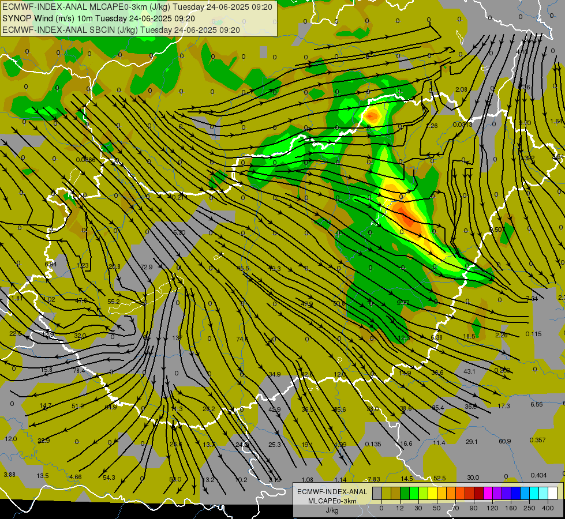The width and height of the screenshot is (565, 519).
Task: Click the lime green legend swatch
Action: point(424,493)
